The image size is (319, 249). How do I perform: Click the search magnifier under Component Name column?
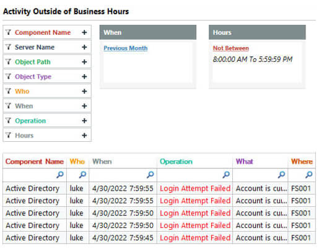60,175
